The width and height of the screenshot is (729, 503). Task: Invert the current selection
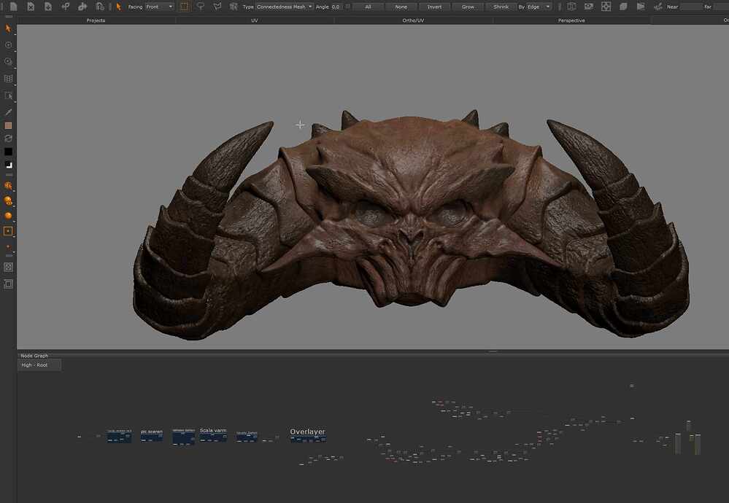pos(435,7)
